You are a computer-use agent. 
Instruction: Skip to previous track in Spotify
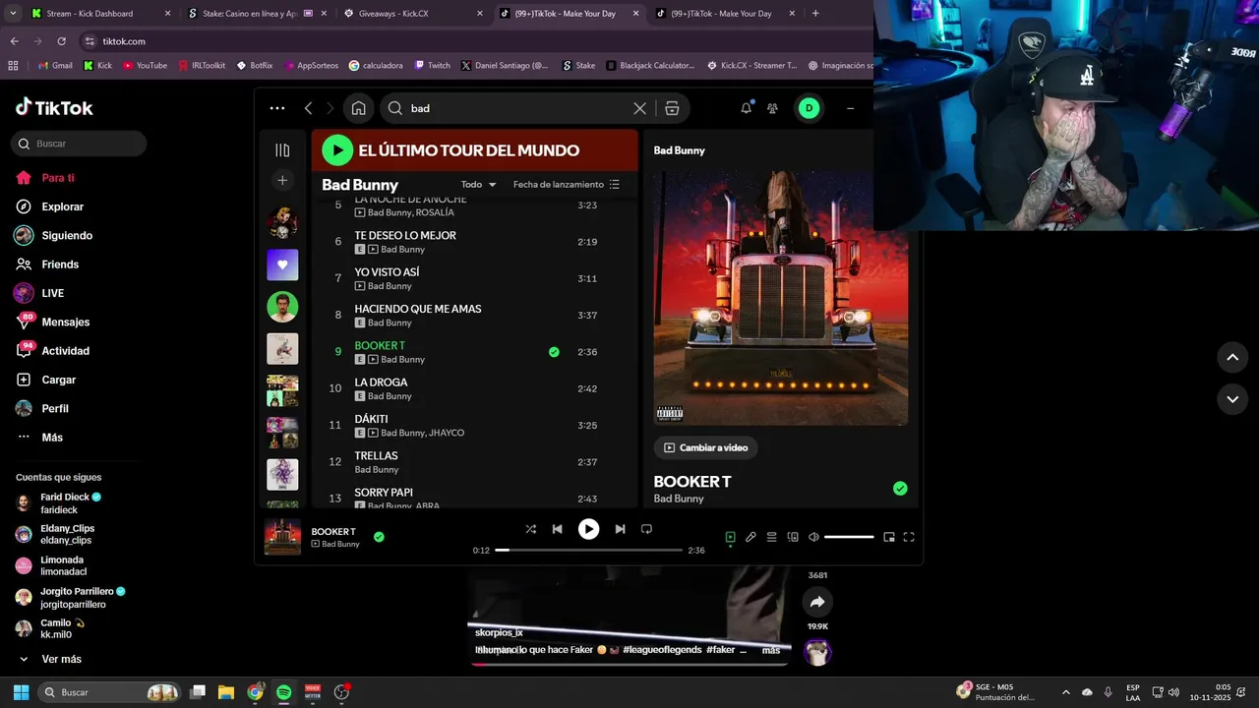coord(557,529)
